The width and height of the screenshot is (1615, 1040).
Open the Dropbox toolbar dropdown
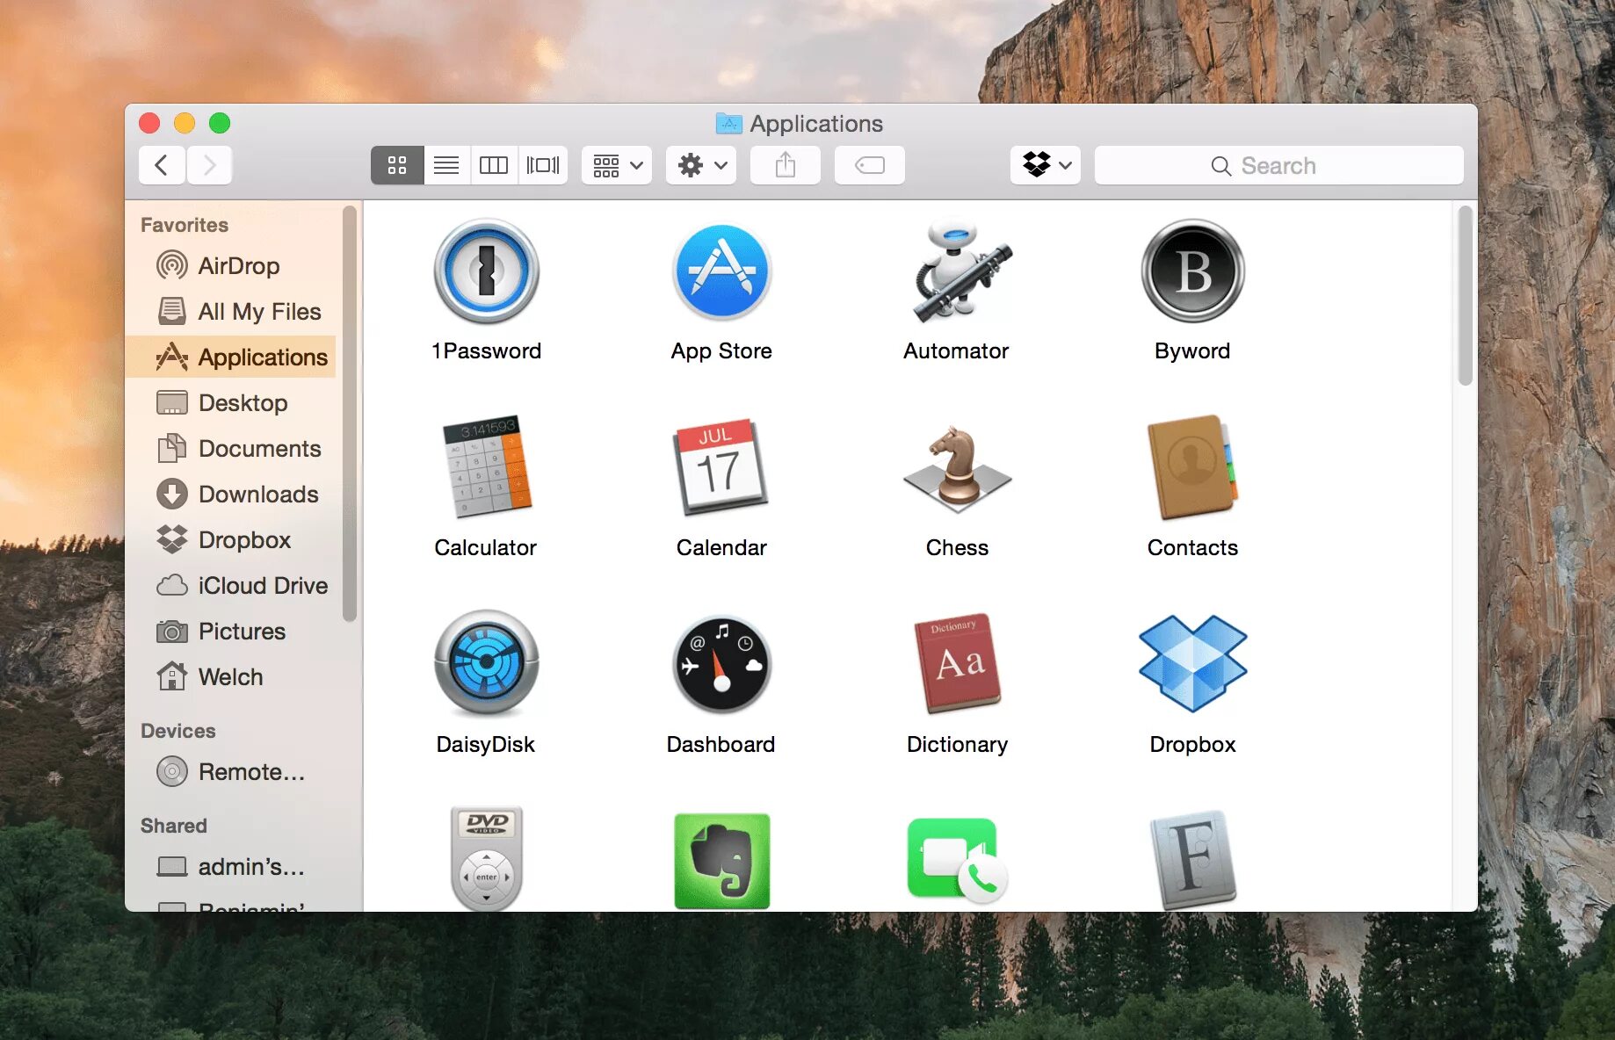point(1046,165)
